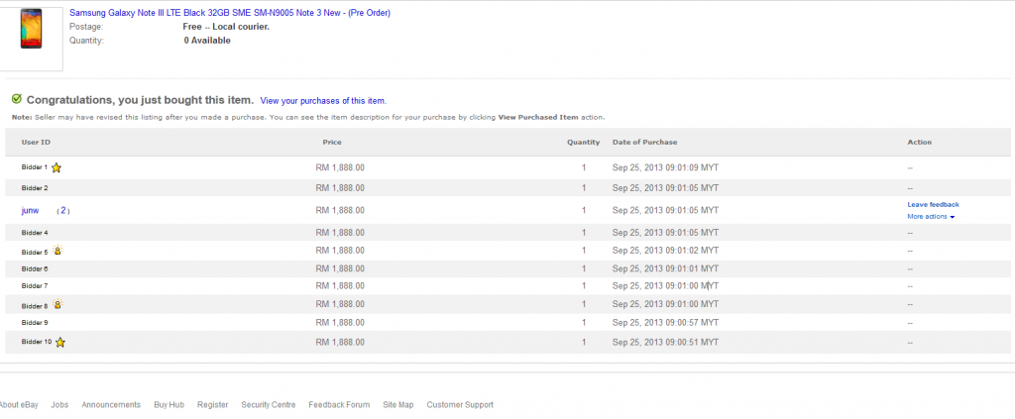Visit the Buy Hub footer link
The width and height of the screenshot is (1015, 419).
[169, 405]
